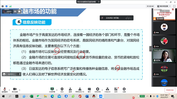Unmute microphone via 解除静音
The image size is (177, 99).
tap(5, 90)
